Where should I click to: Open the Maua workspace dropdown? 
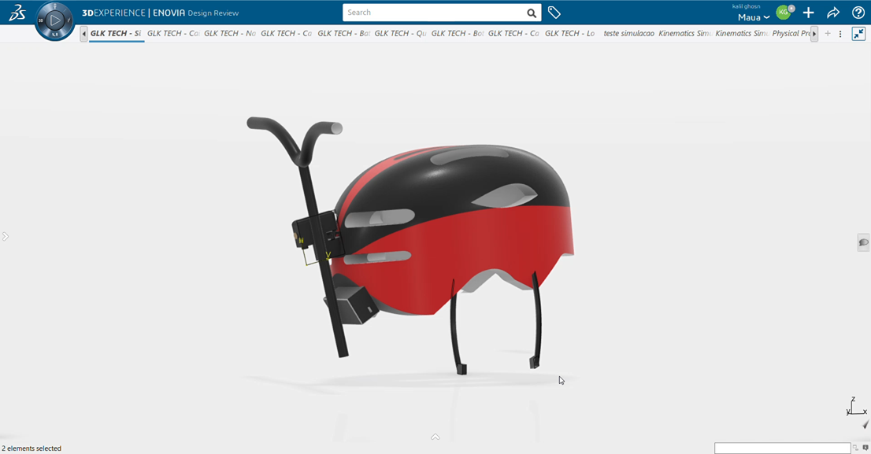(x=754, y=17)
